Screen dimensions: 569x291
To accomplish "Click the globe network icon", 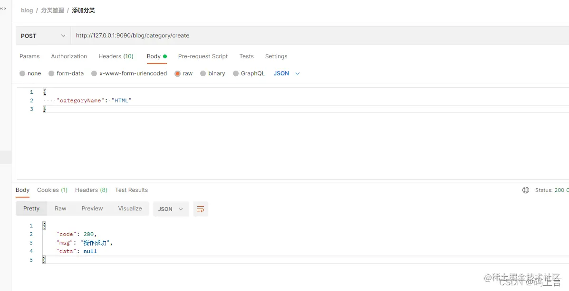I will [x=525, y=190].
